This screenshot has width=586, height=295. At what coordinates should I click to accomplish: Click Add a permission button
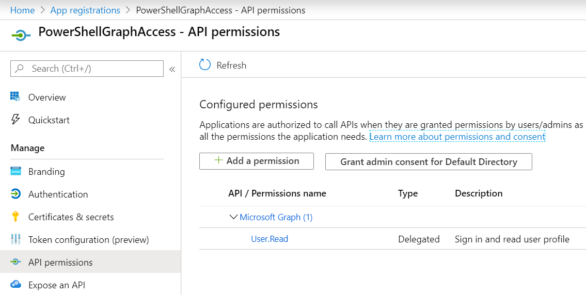[257, 161]
